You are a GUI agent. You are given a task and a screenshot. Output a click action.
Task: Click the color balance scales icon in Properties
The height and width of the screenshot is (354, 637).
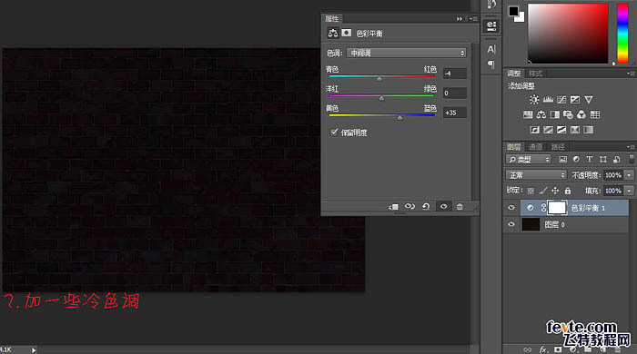tap(333, 34)
